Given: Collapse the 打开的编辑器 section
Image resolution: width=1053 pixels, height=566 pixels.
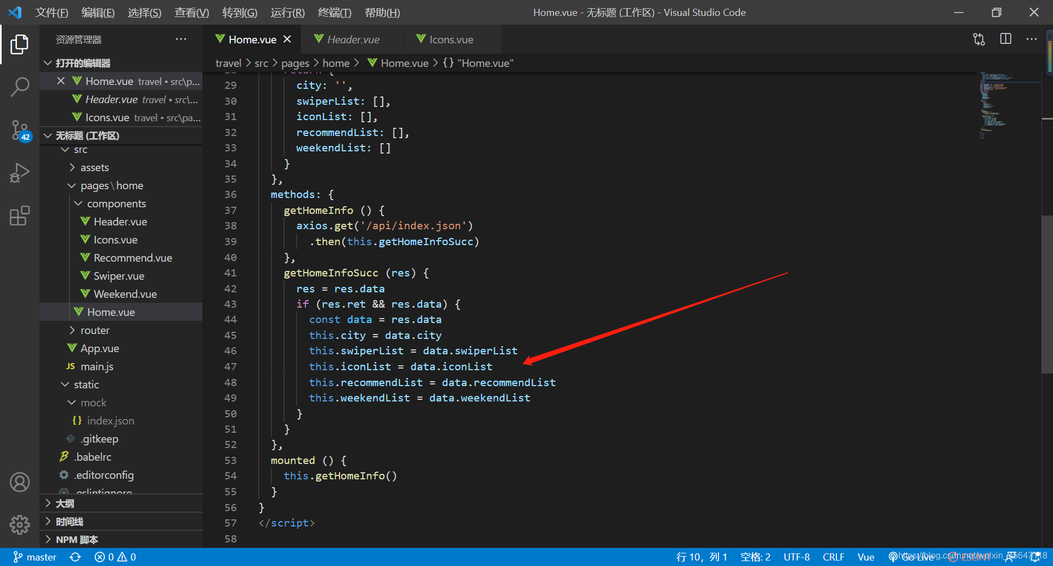Looking at the screenshot, I should pos(121,63).
